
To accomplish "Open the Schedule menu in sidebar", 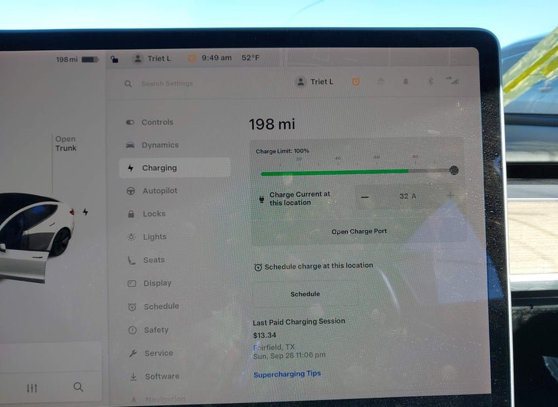I will (161, 307).
